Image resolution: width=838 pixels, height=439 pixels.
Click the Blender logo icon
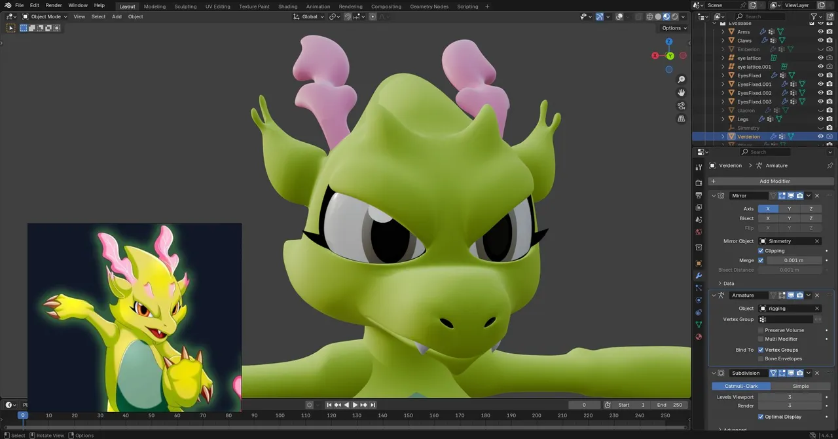point(8,5)
